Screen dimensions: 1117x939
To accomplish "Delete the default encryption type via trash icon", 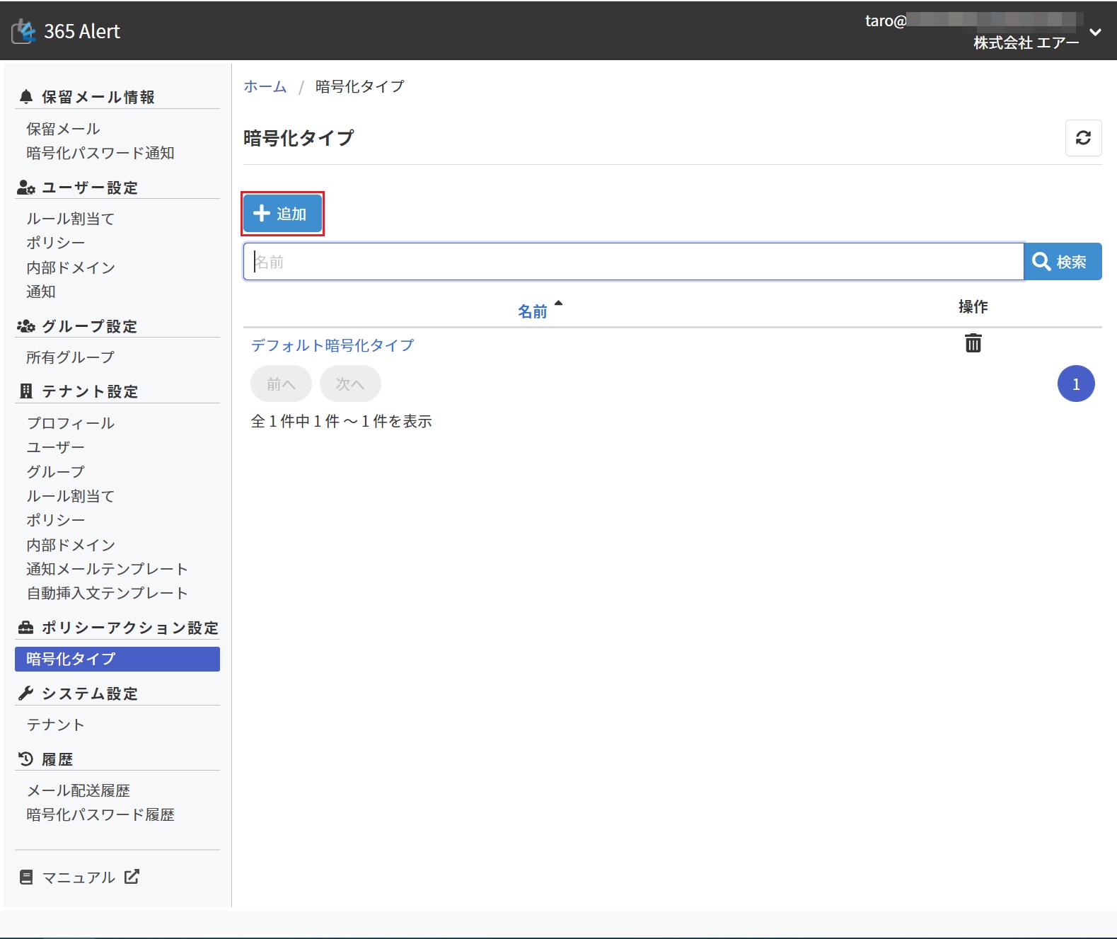I will click(973, 344).
